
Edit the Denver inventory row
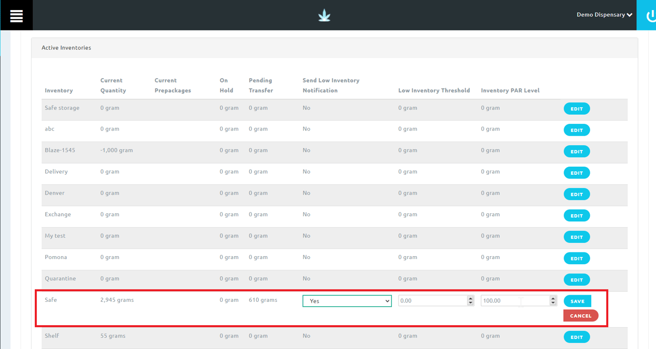tap(576, 194)
